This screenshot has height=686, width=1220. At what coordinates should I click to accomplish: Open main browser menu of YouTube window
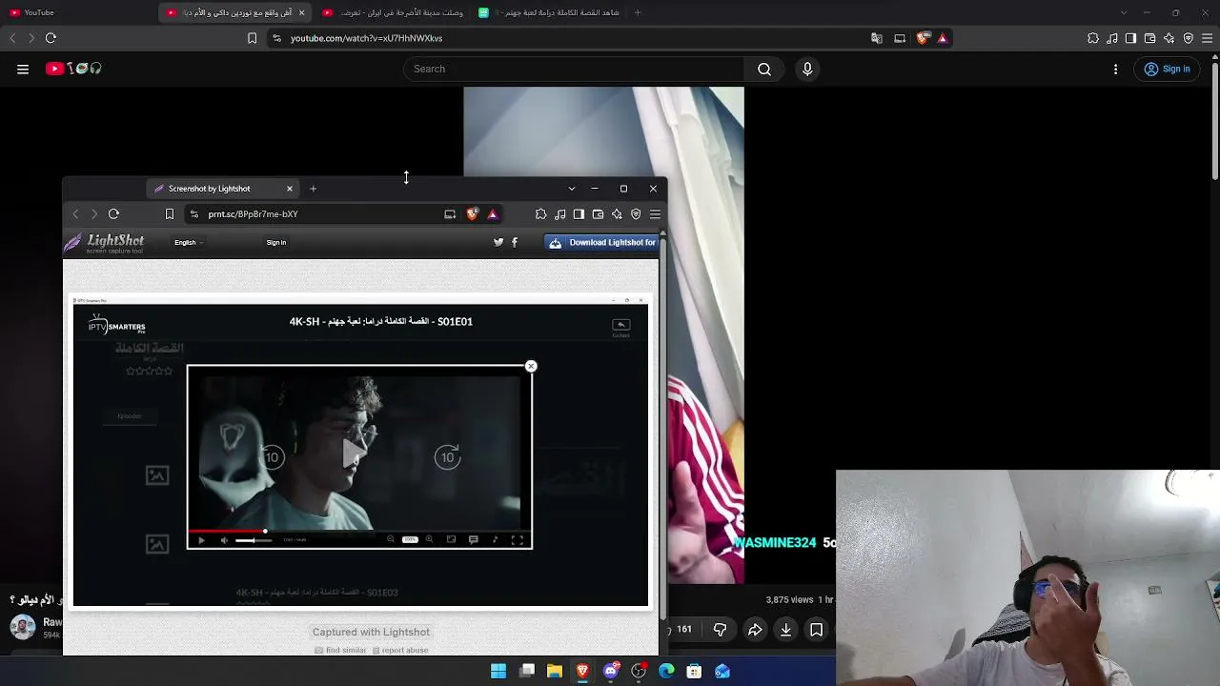pyautogui.click(x=1207, y=38)
